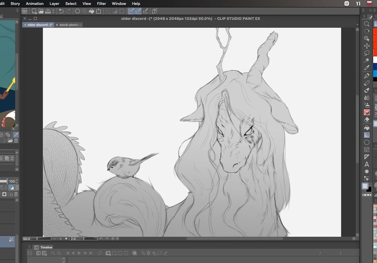377x263 pixels.
Task: Open the Filter menu
Action: 101,3
